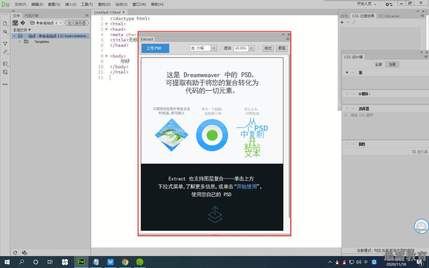Open the File menu
This screenshot has width=429, height=268.
pyautogui.click(x=20, y=4)
